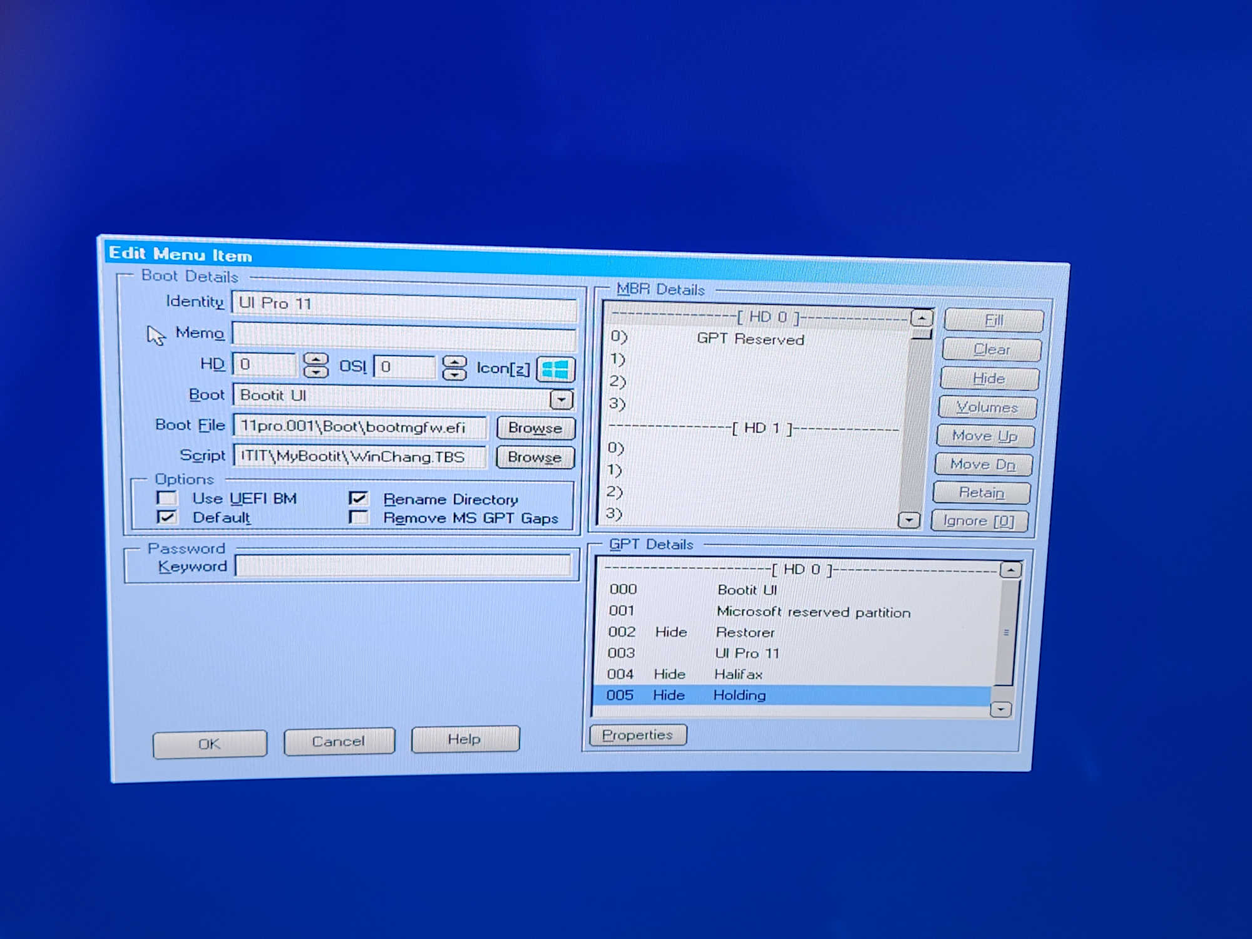This screenshot has height=939, width=1252.
Task: Select GPT entry 004 Halifax
Action: [x=793, y=674]
